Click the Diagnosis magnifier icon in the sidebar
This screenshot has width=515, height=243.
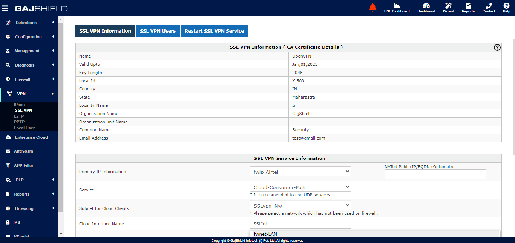point(8,65)
